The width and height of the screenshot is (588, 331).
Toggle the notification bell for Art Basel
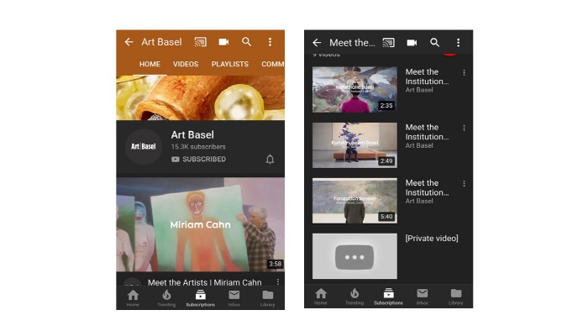coord(270,160)
